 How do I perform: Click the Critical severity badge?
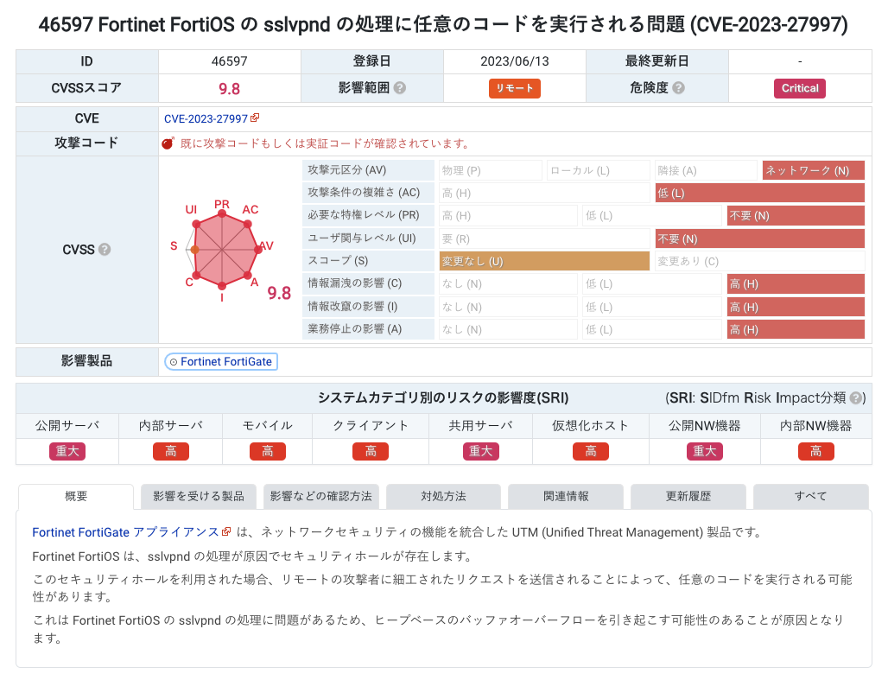[x=800, y=88]
